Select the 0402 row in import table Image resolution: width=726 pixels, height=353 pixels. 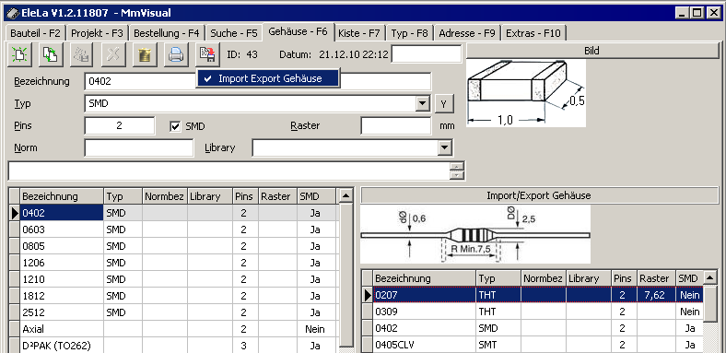[x=533, y=328]
